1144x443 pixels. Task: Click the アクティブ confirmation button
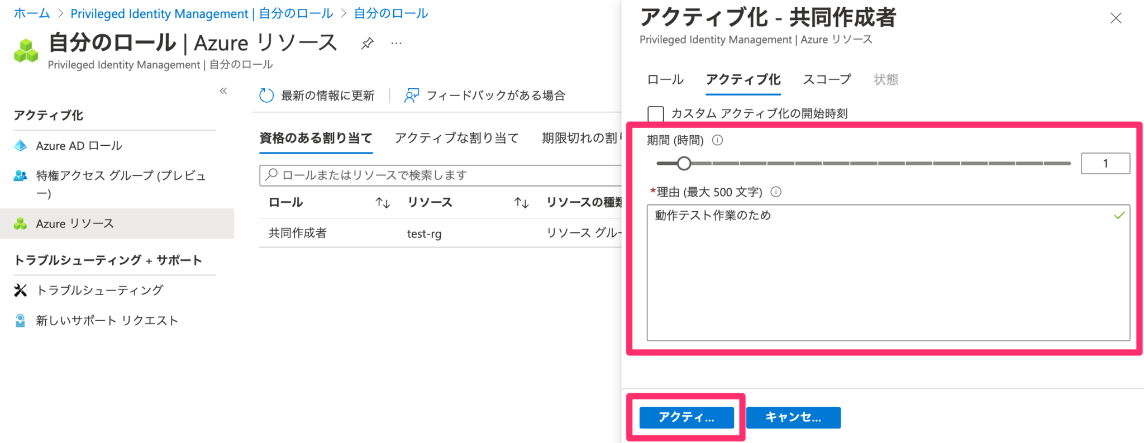[686, 417]
